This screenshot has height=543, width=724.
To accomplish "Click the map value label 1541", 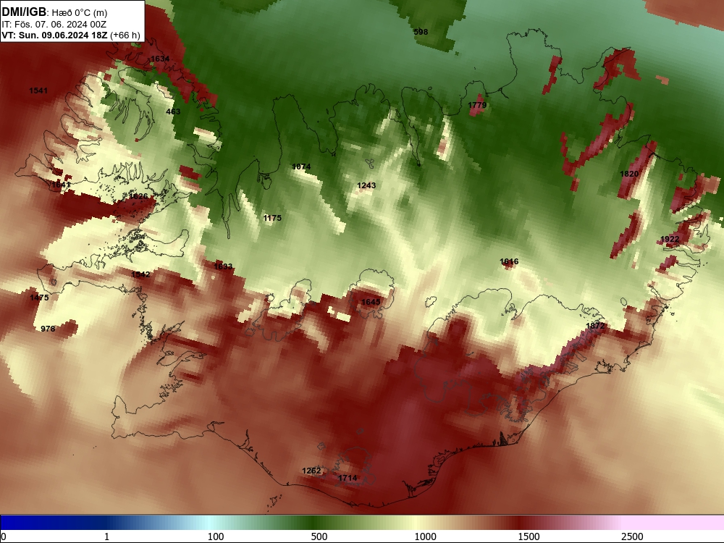I will pyautogui.click(x=38, y=90).
